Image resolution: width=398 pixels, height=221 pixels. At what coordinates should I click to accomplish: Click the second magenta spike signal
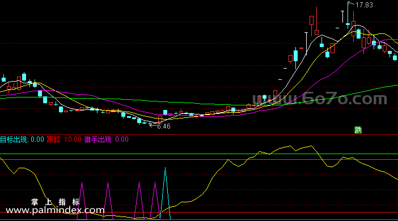pyautogui.click(x=108, y=201)
